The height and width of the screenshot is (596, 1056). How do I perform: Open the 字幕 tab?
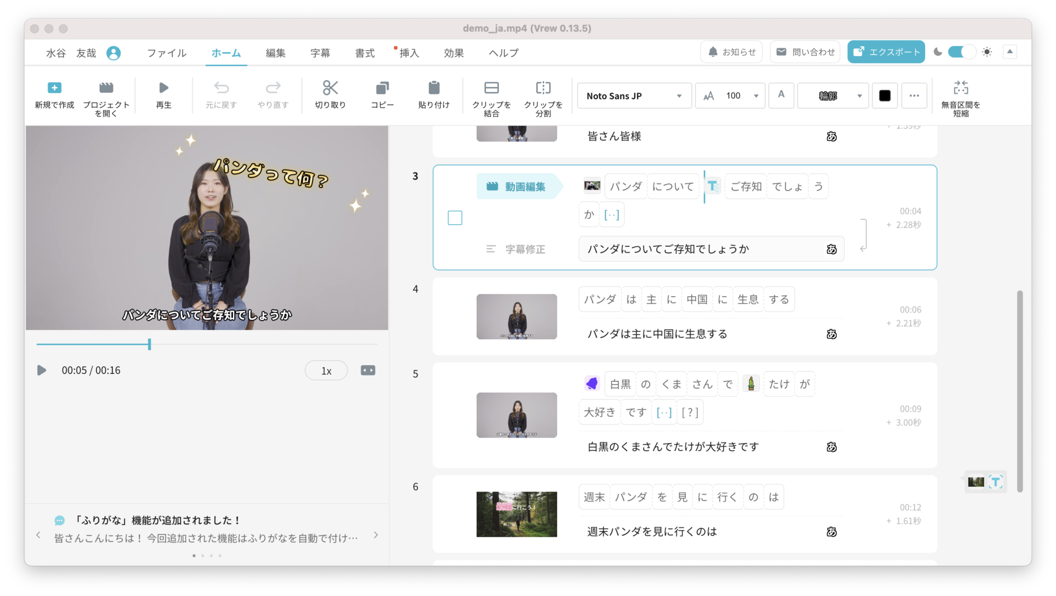click(x=320, y=53)
